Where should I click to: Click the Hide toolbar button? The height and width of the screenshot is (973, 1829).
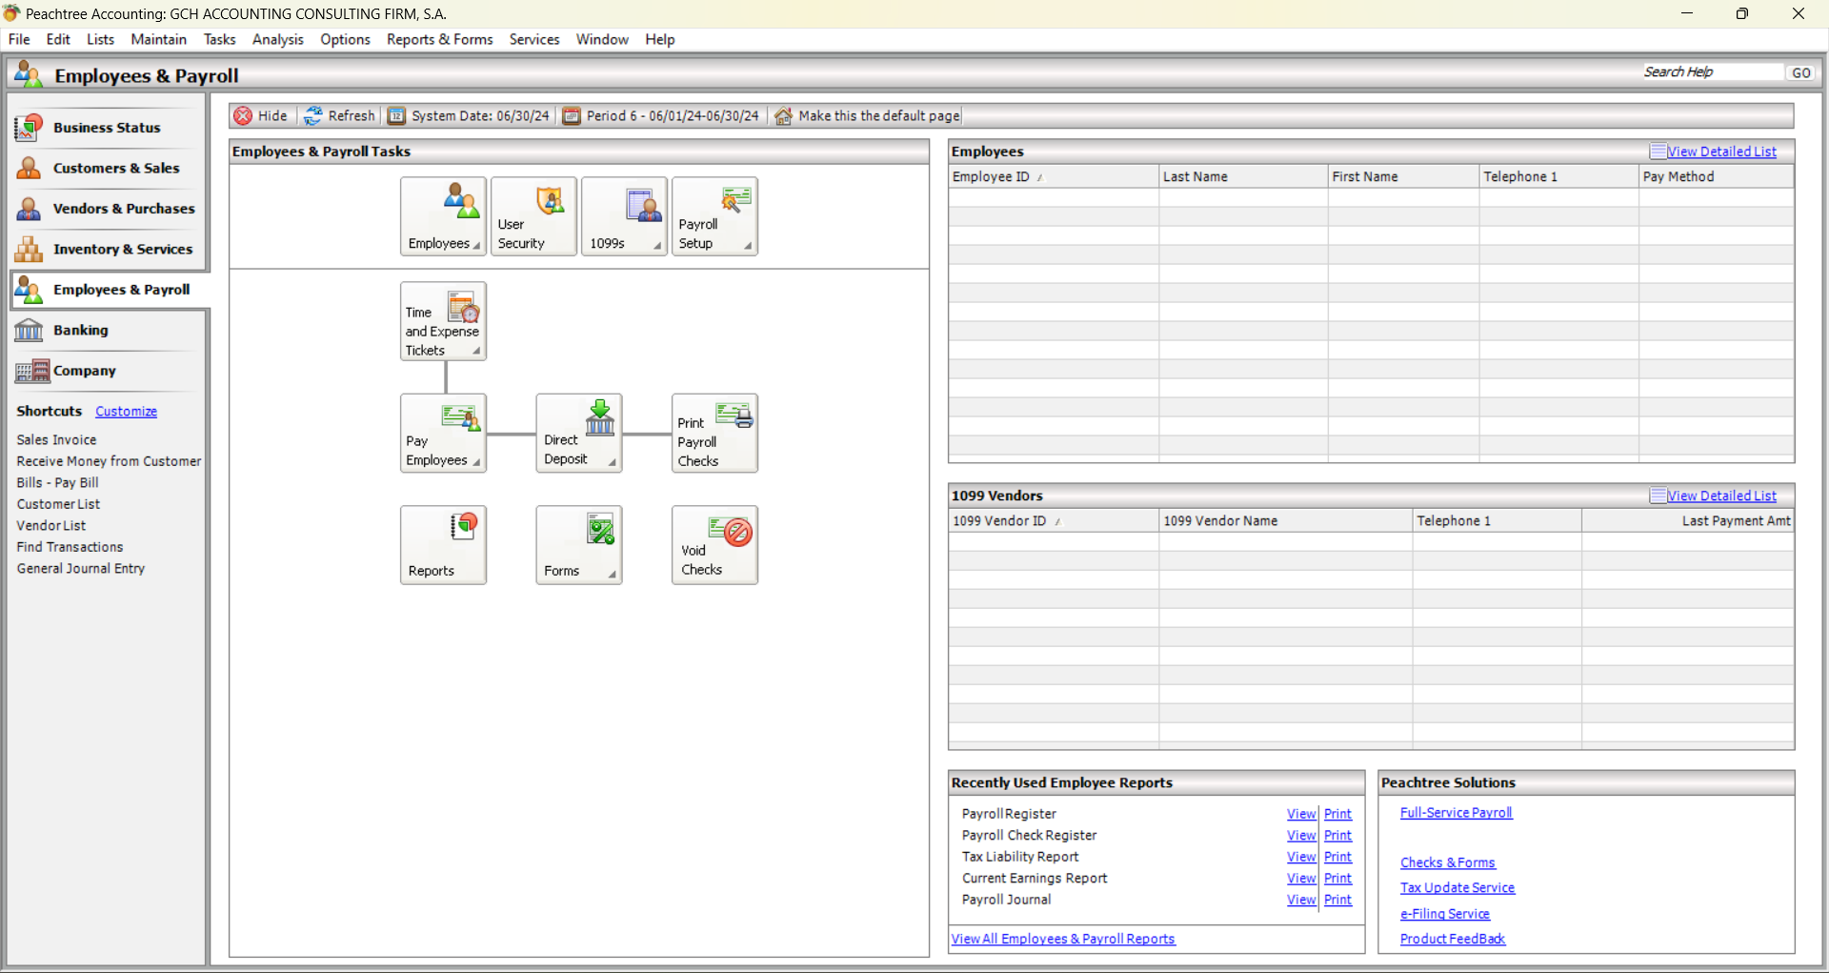[261, 115]
